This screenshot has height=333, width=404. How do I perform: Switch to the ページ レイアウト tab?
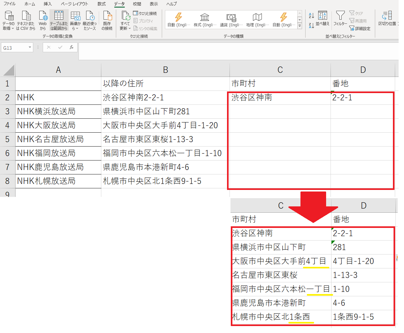(74, 4)
